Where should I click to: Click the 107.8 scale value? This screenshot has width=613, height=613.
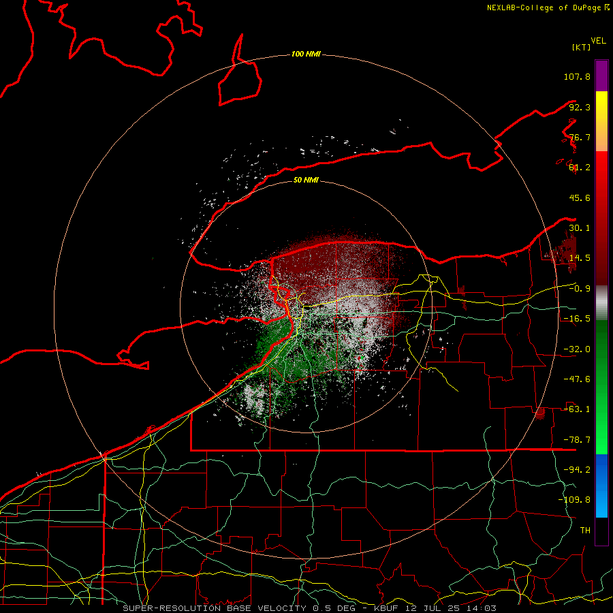577,76
